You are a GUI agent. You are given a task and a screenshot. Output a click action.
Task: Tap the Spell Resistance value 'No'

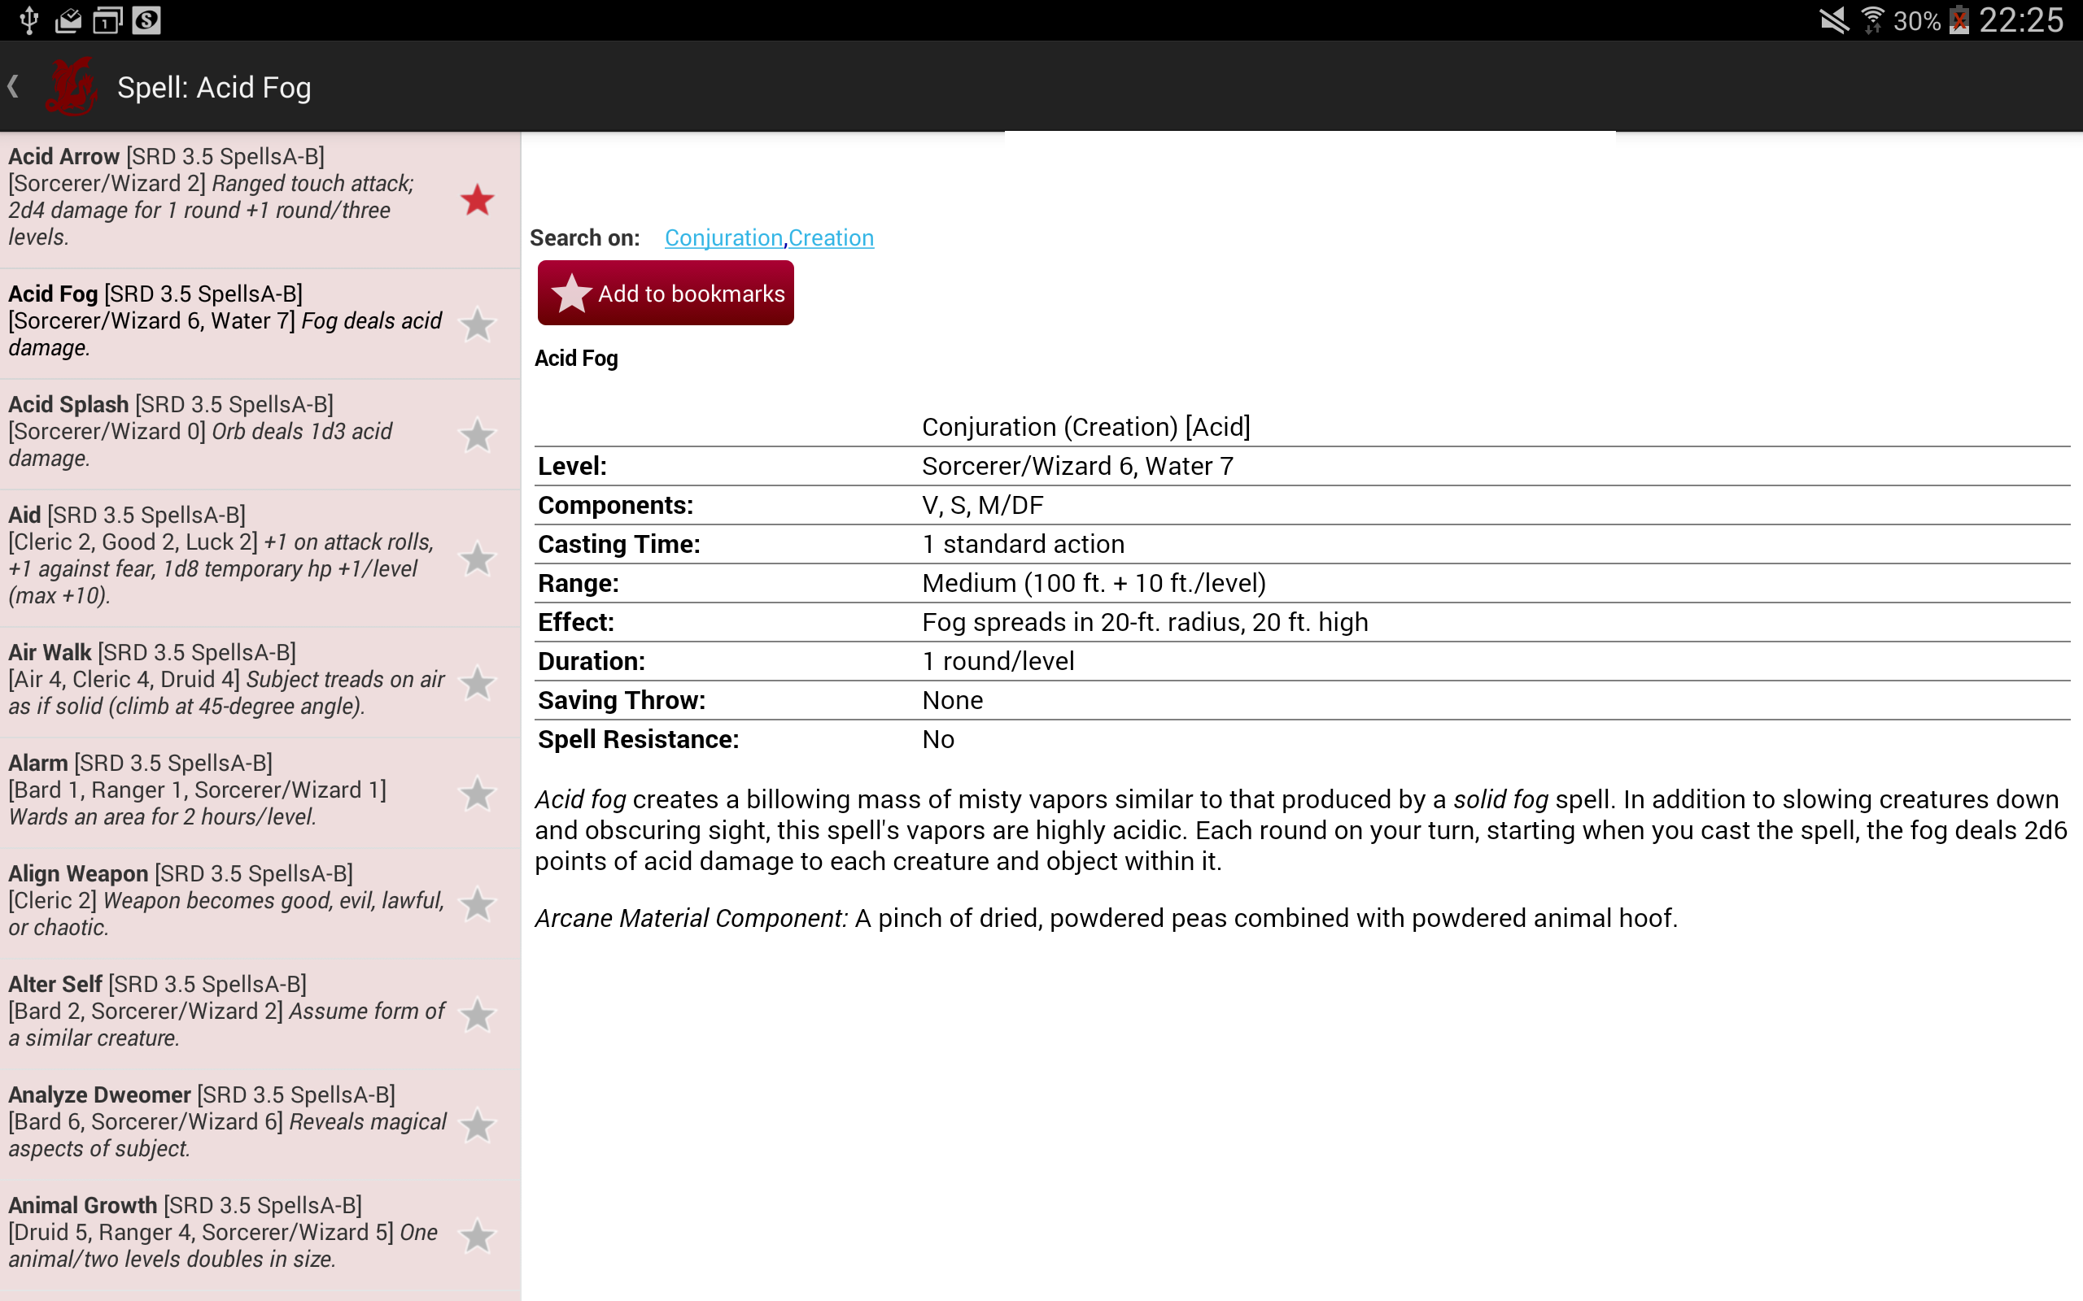(x=937, y=739)
